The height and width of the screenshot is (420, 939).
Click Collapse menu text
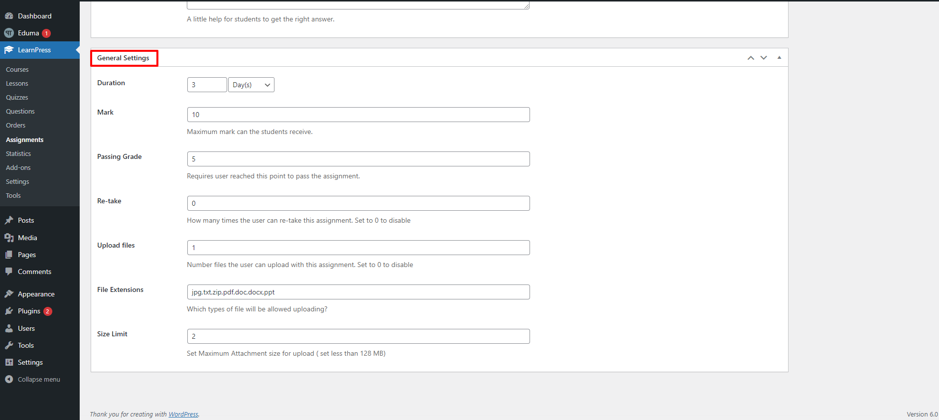pyautogui.click(x=39, y=379)
